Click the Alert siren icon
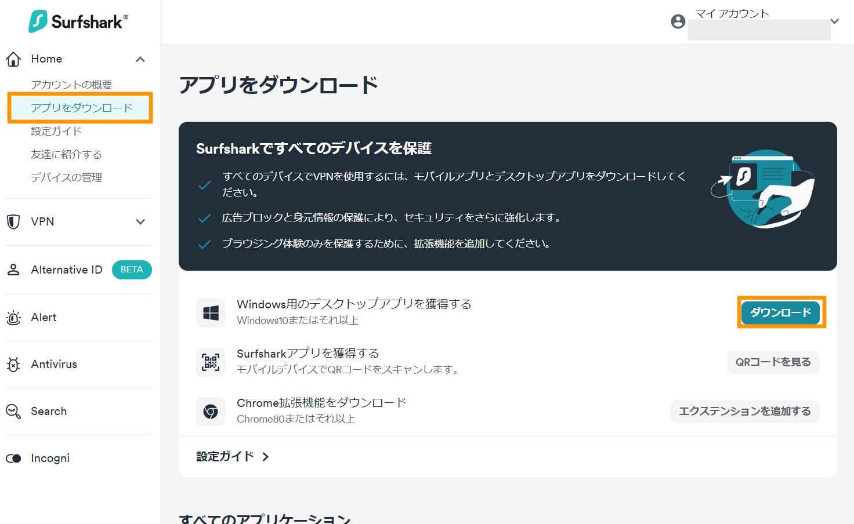The height and width of the screenshot is (524, 854). tap(13, 318)
